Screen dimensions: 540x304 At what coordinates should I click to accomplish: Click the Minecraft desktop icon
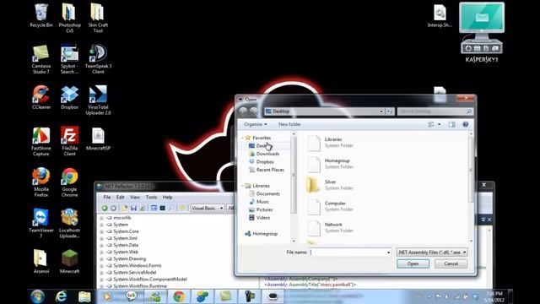click(x=69, y=262)
